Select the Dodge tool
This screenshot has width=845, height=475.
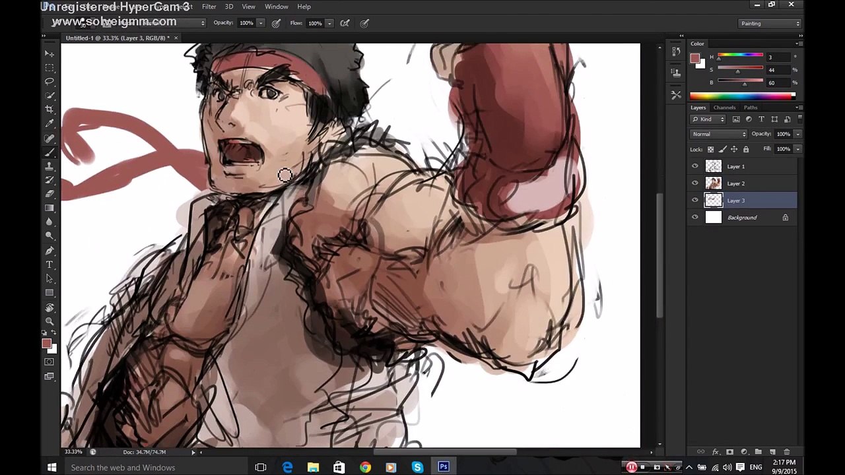(50, 236)
